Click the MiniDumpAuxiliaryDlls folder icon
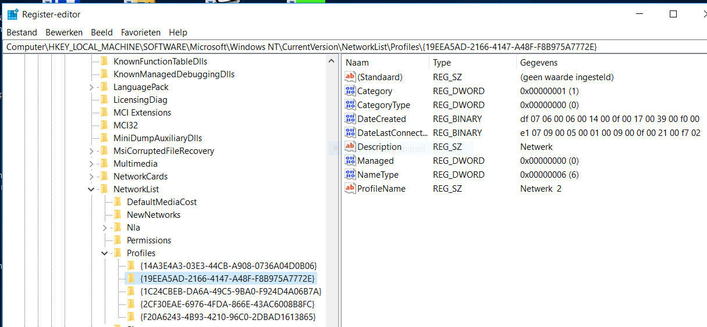707x327 pixels. [105, 138]
